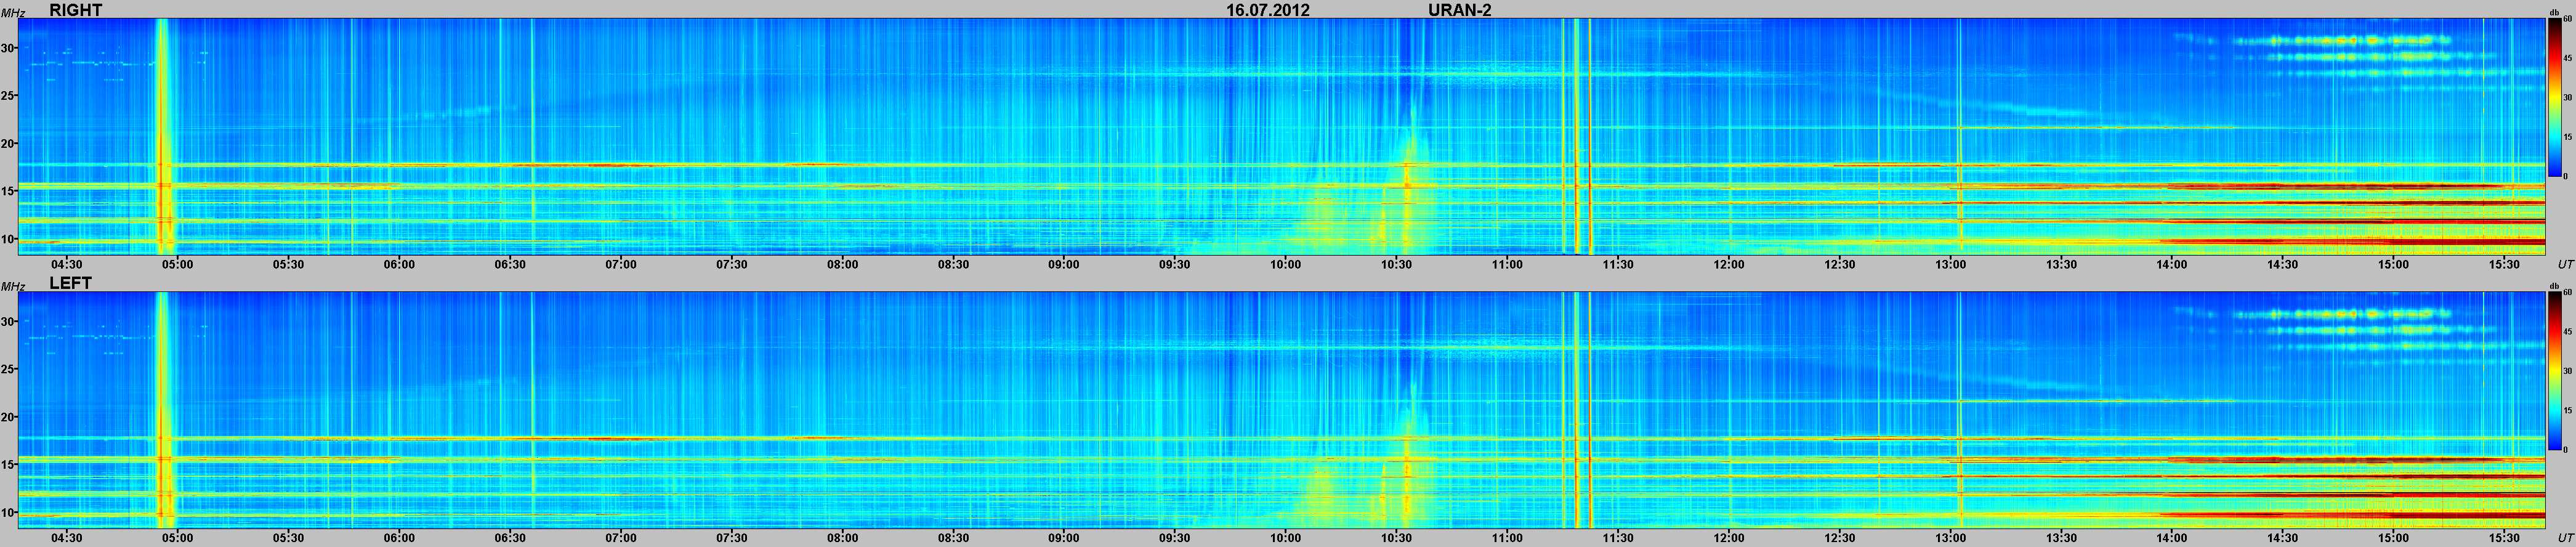Click 10:30 tick under the RIGHT panel
Viewport: 2576px width, 547px height.
[1397, 264]
